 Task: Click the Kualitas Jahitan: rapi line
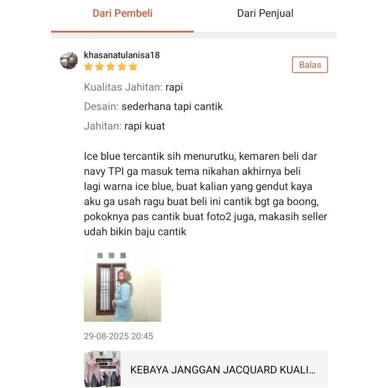click(x=134, y=87)
